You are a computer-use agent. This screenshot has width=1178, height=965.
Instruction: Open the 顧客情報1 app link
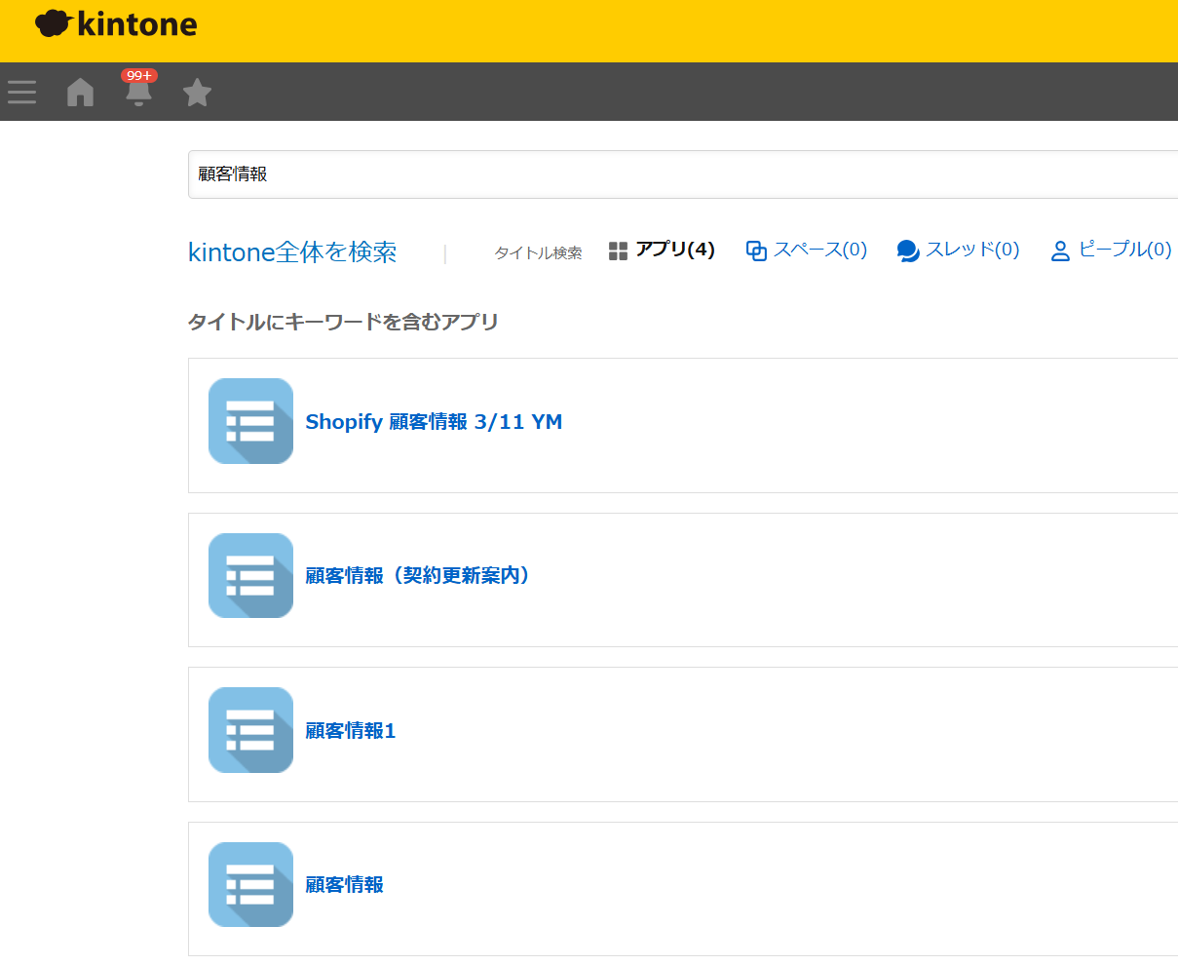pos(351,731)
